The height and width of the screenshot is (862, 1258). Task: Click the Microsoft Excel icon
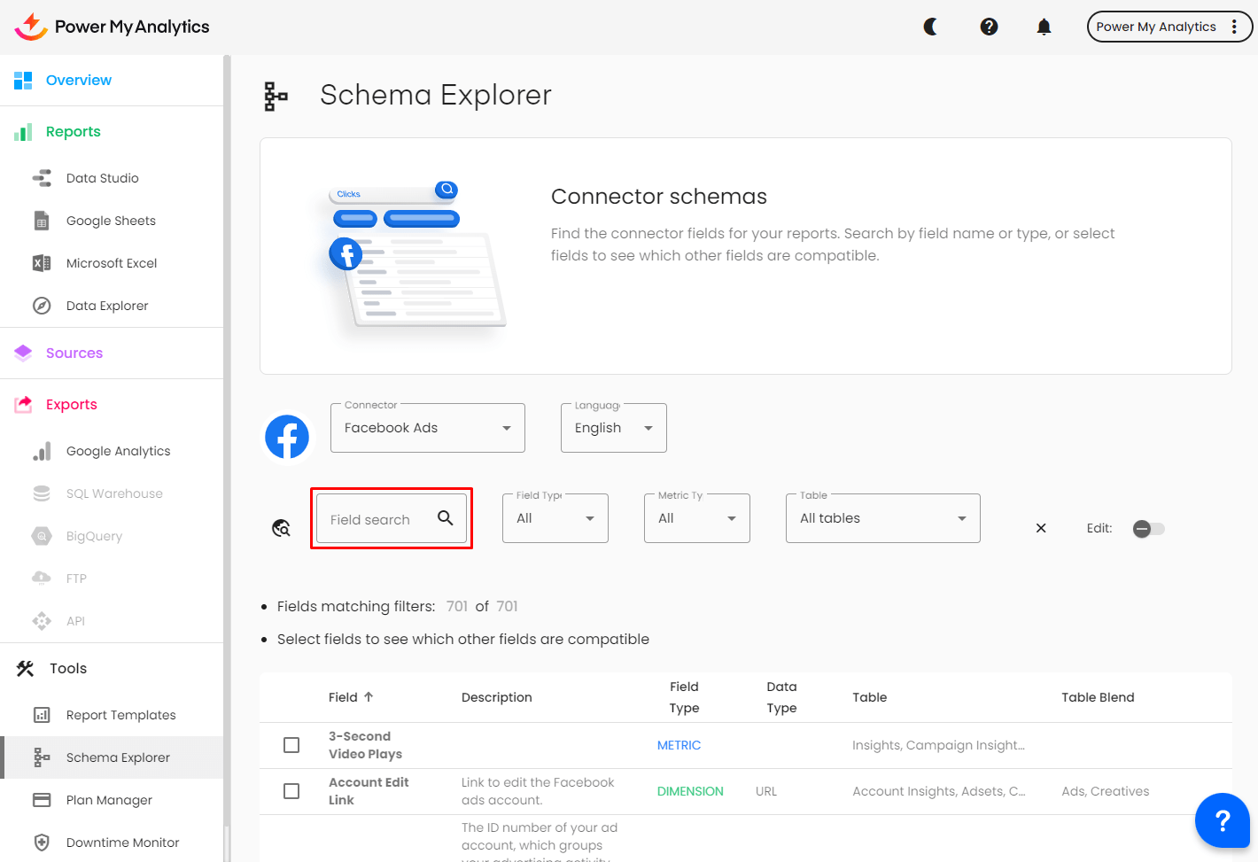[x=42, y=263]
